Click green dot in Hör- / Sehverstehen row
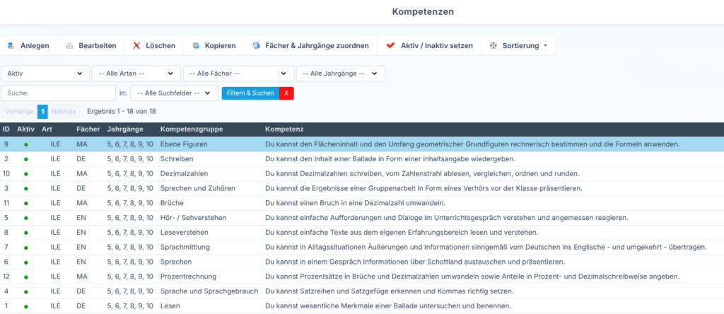The image size is (724, 314). point(26,218)
